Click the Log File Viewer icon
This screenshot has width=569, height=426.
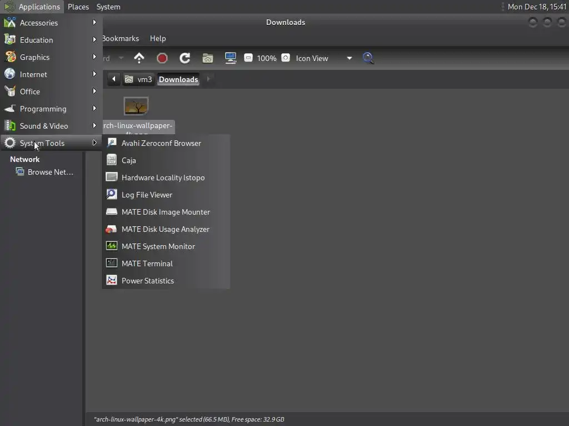click(x=111, y=194)
